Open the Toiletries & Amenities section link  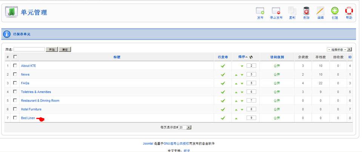point(36,92)
